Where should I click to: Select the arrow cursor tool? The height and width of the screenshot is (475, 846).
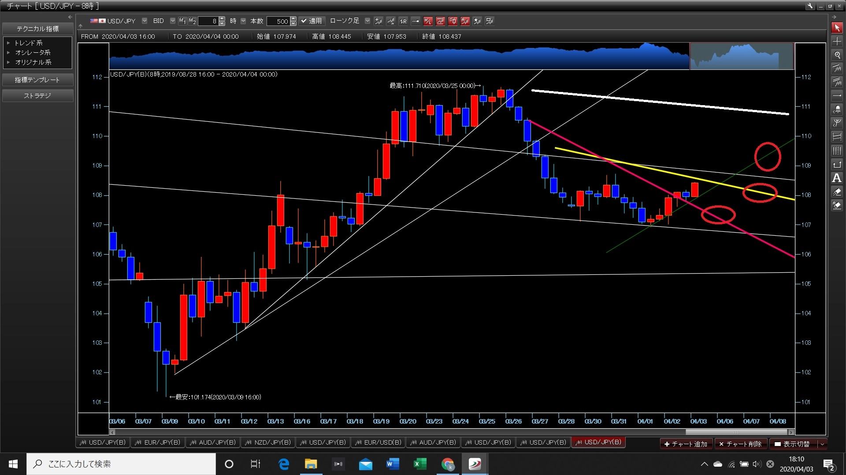tap(837, 28)
